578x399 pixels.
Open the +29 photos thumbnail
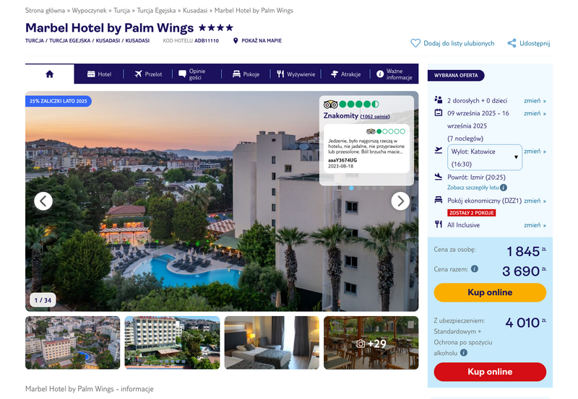coord(371,343)
